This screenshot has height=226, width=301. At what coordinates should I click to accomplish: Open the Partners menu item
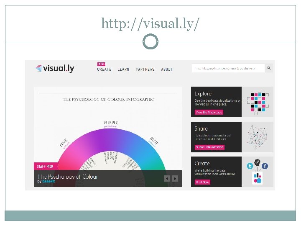[x=145, y=69]
